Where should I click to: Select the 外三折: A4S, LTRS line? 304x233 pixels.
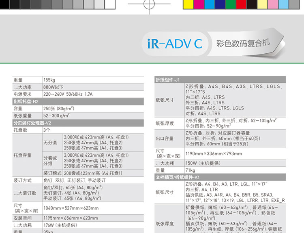[x=205, y=103]
